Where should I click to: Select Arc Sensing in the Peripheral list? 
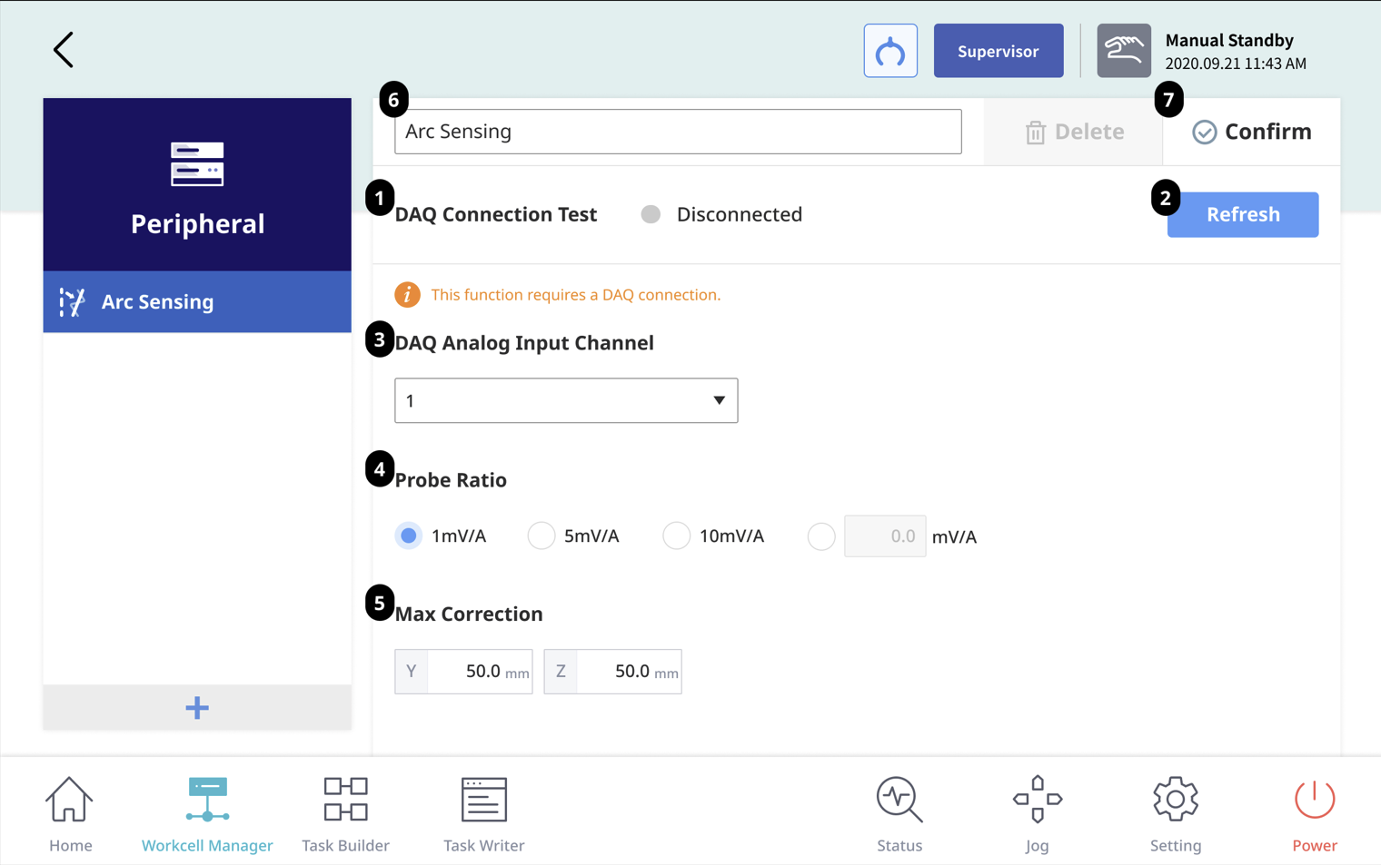pyautogui.click(x=197, y=301)
